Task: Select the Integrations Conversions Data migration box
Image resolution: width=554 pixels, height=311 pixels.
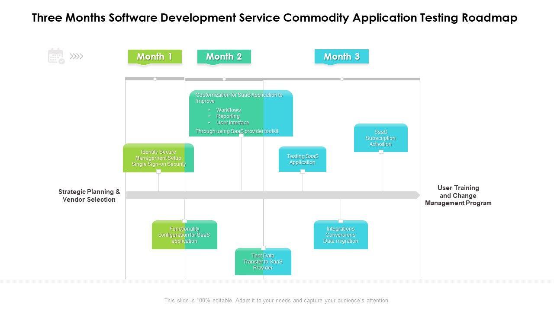Action: pyautogui.click(x=341, y=235)
